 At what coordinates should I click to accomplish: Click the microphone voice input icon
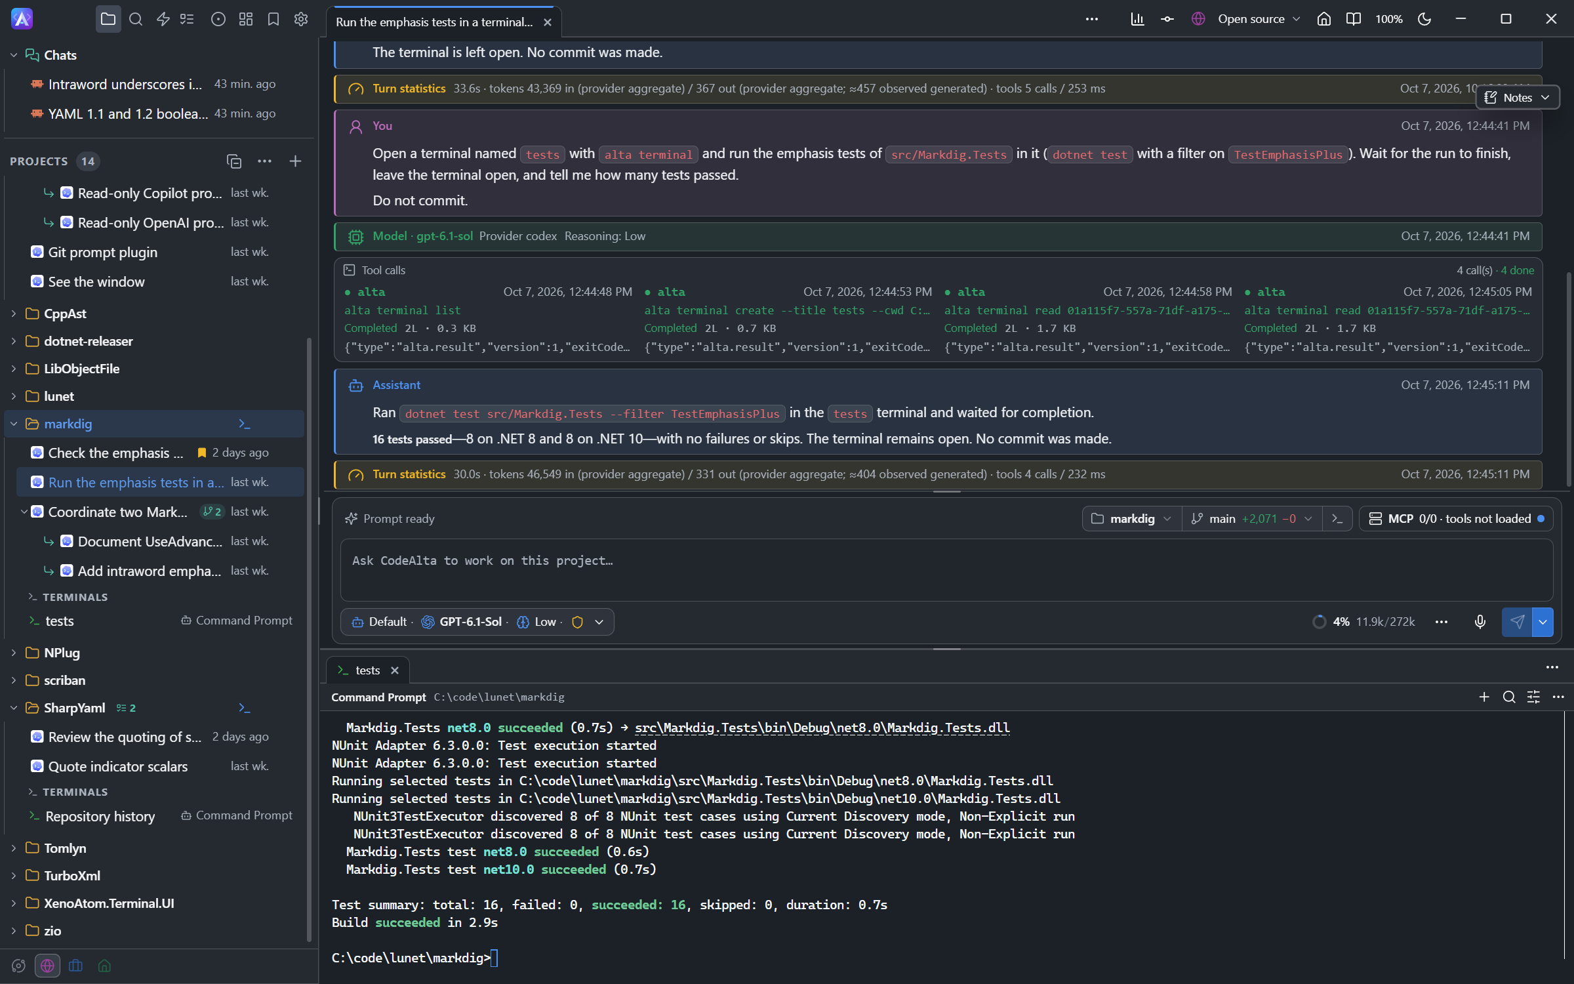click(x=1480, y=622)
